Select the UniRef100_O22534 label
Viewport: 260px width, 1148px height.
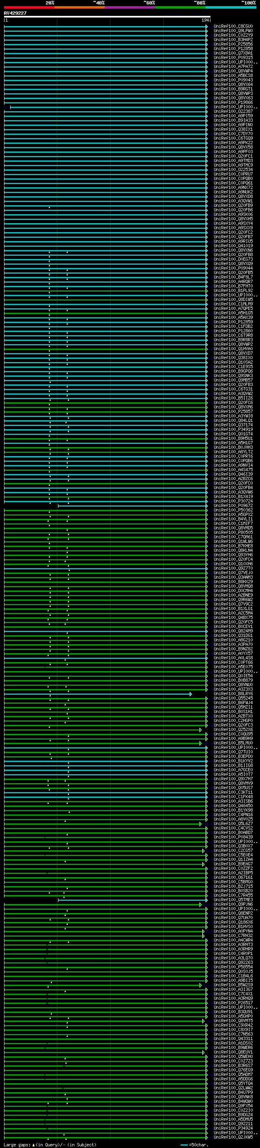(233, 169)
